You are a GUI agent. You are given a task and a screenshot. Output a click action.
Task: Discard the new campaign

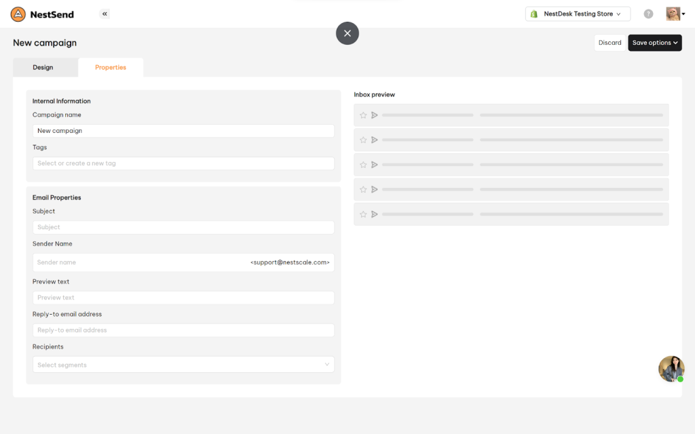610,43
